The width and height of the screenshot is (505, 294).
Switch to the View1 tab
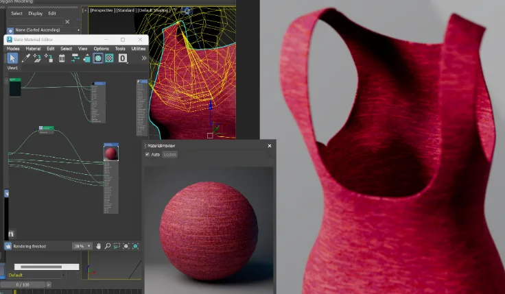pos(12,68)
